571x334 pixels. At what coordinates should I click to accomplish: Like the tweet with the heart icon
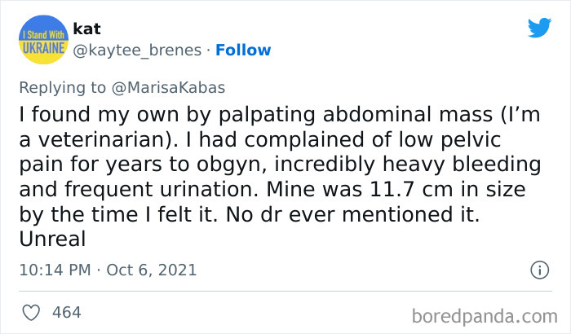pyautogui.click(x=31, y=312)
